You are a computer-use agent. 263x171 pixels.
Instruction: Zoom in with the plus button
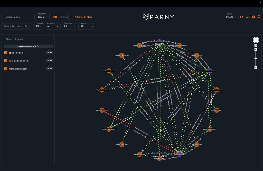[256, 50]
